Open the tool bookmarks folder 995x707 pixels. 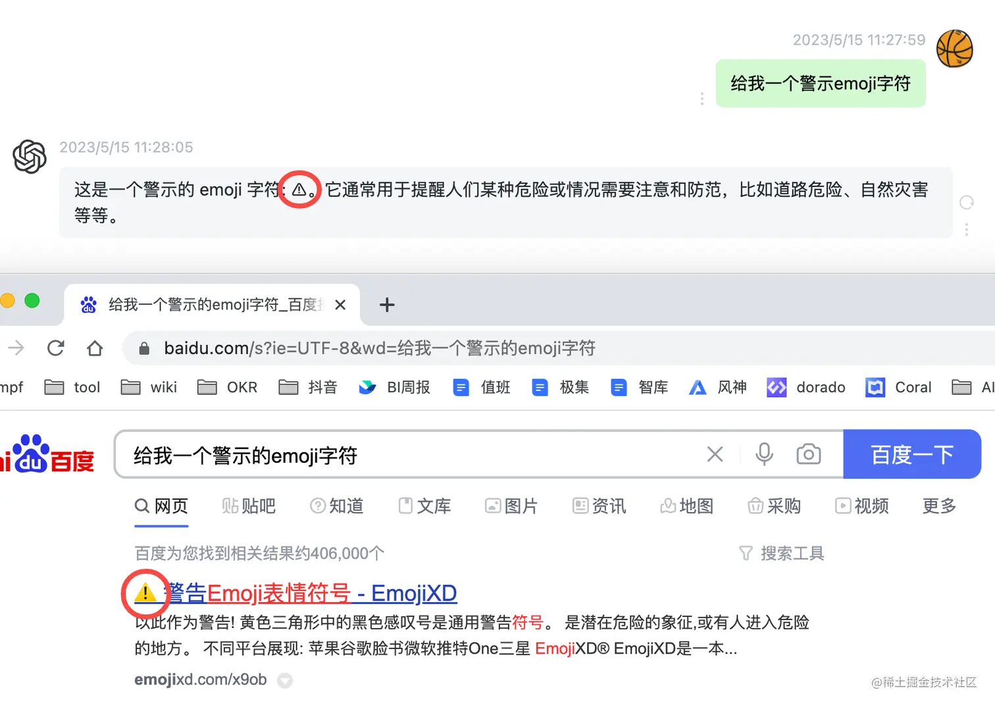click(72, 387)
